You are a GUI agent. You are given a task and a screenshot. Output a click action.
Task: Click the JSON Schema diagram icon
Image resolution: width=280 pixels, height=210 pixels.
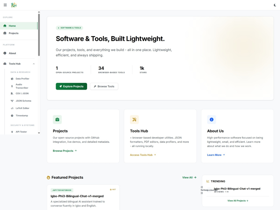[12, 101]
